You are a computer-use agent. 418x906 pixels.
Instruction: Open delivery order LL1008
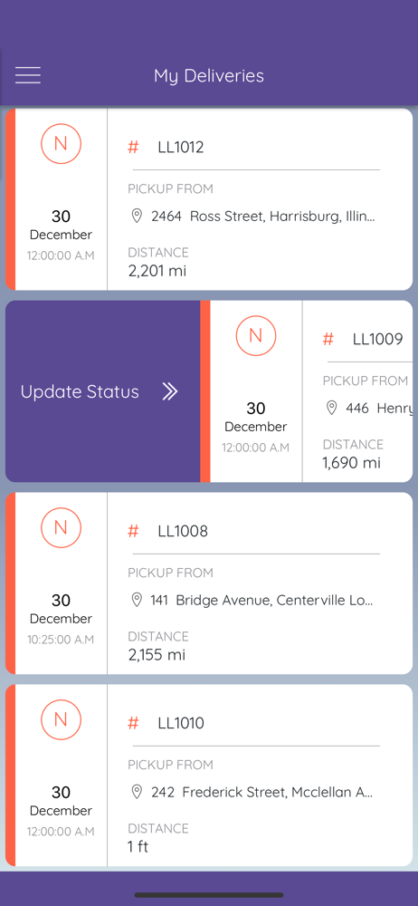point(183,531)
